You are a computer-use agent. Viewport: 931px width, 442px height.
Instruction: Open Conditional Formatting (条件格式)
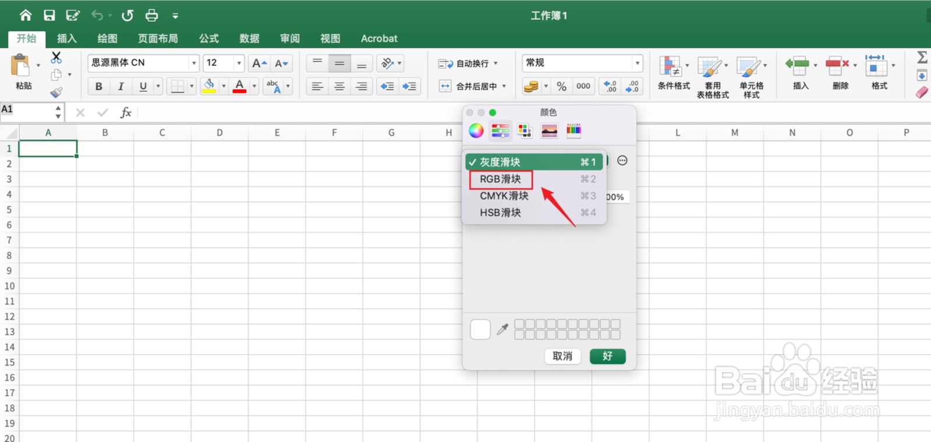coord(673,73)
